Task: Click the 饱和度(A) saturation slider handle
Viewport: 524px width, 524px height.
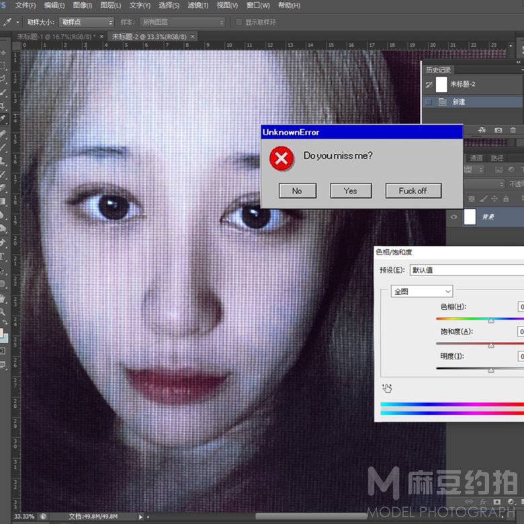Action: 491,345
